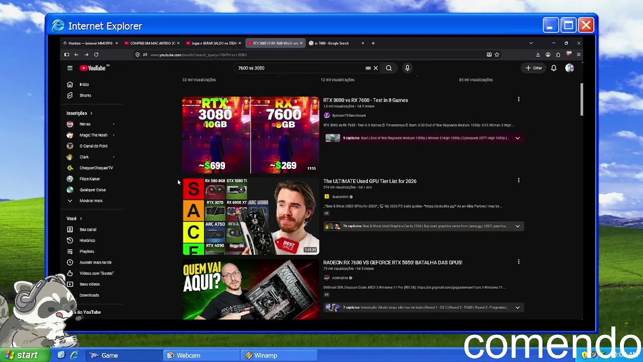Open Qualquer Coisa channel

pos(92,190)
